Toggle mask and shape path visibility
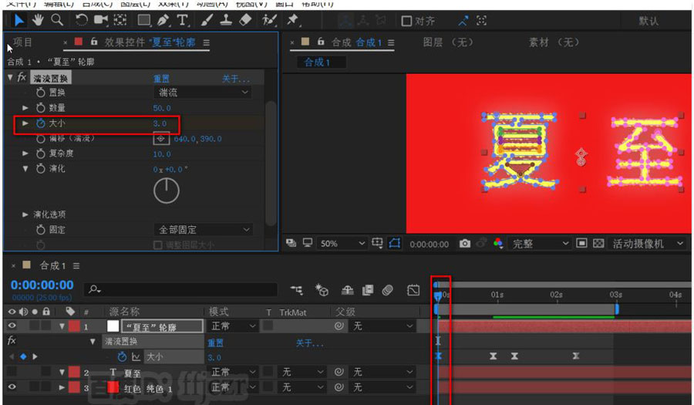Viewport: 694px width, 405px height. [x=394, y=243]
